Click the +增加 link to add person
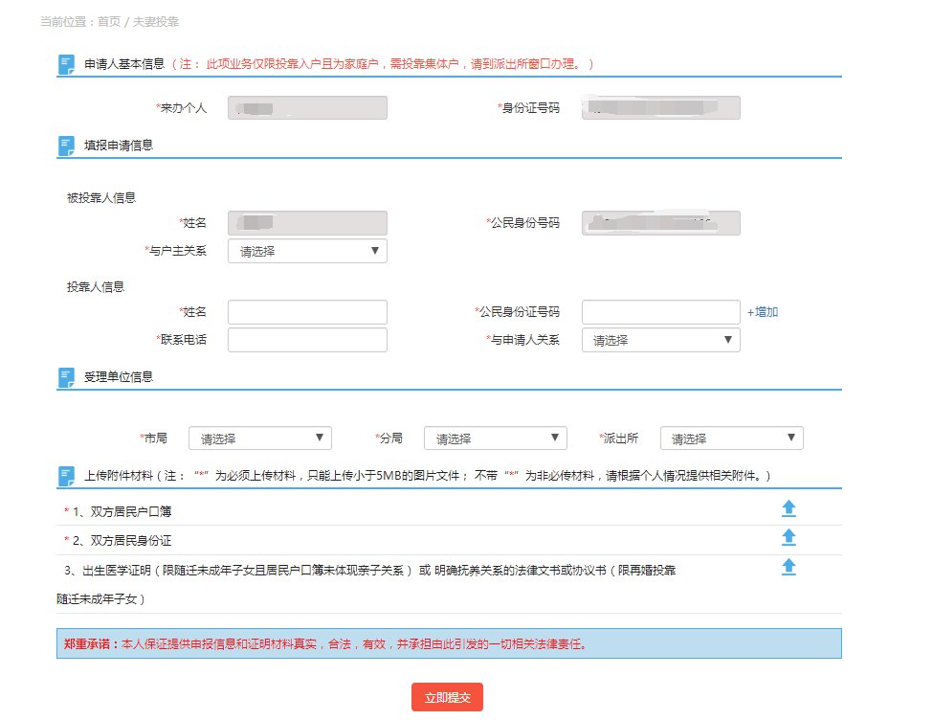 click(x=763, y=312)
